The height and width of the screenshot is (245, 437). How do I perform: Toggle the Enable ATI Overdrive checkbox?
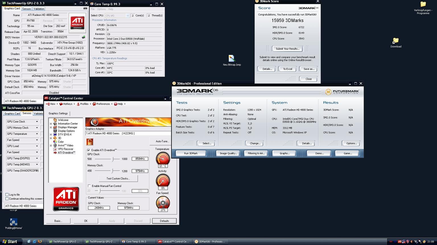(89, 150)
